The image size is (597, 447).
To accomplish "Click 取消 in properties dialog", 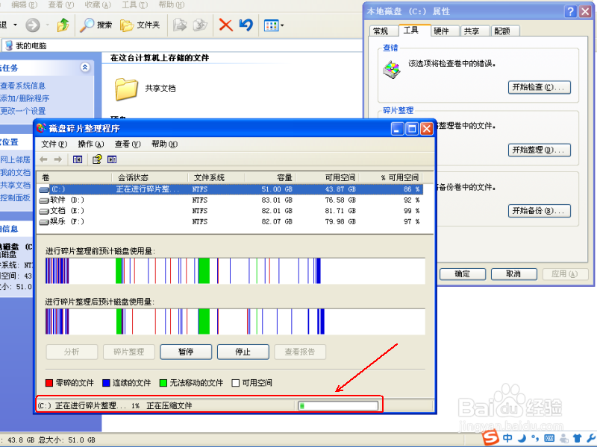I will pyautogui.click(x=513, y=274).
